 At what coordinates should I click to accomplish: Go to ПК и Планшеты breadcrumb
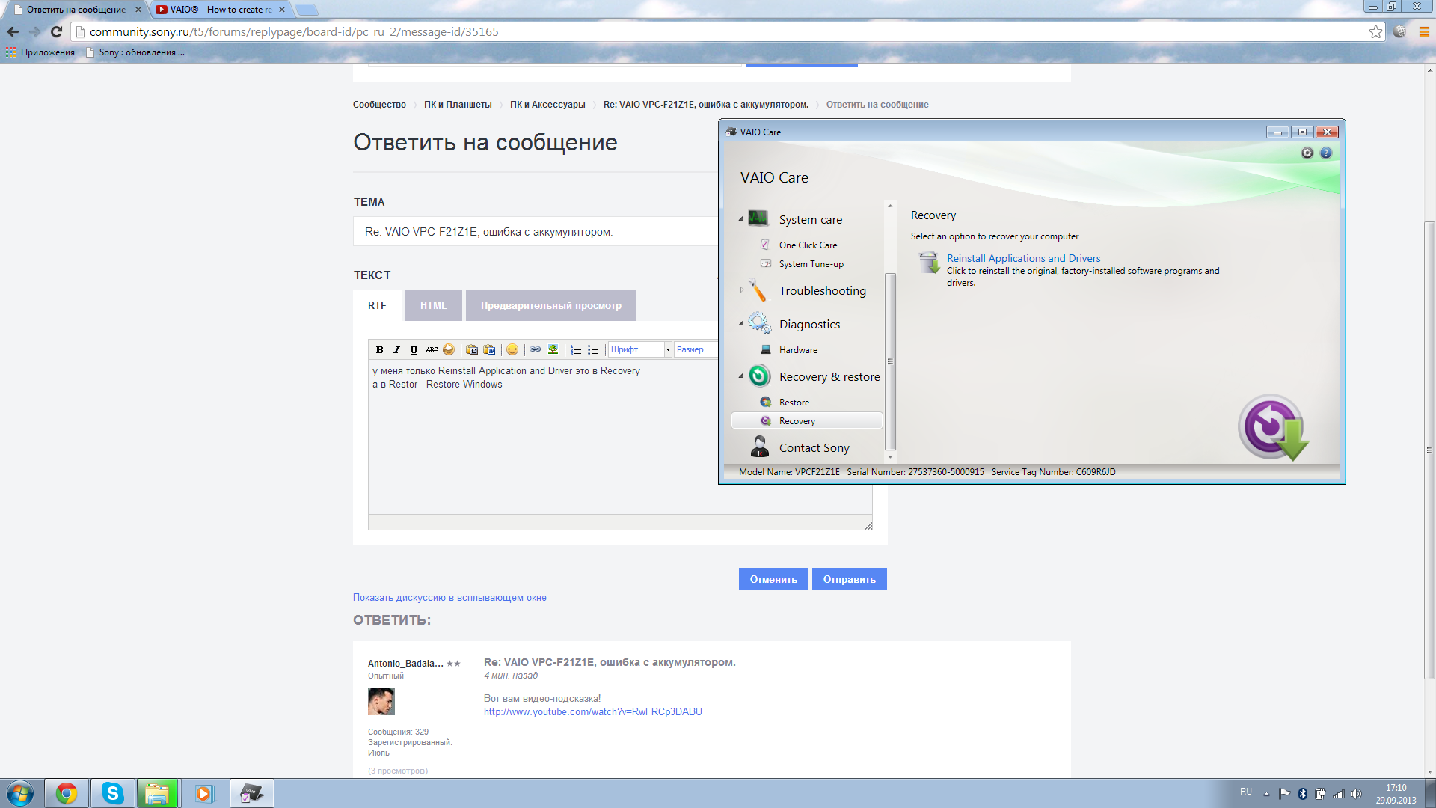(458, 105)
